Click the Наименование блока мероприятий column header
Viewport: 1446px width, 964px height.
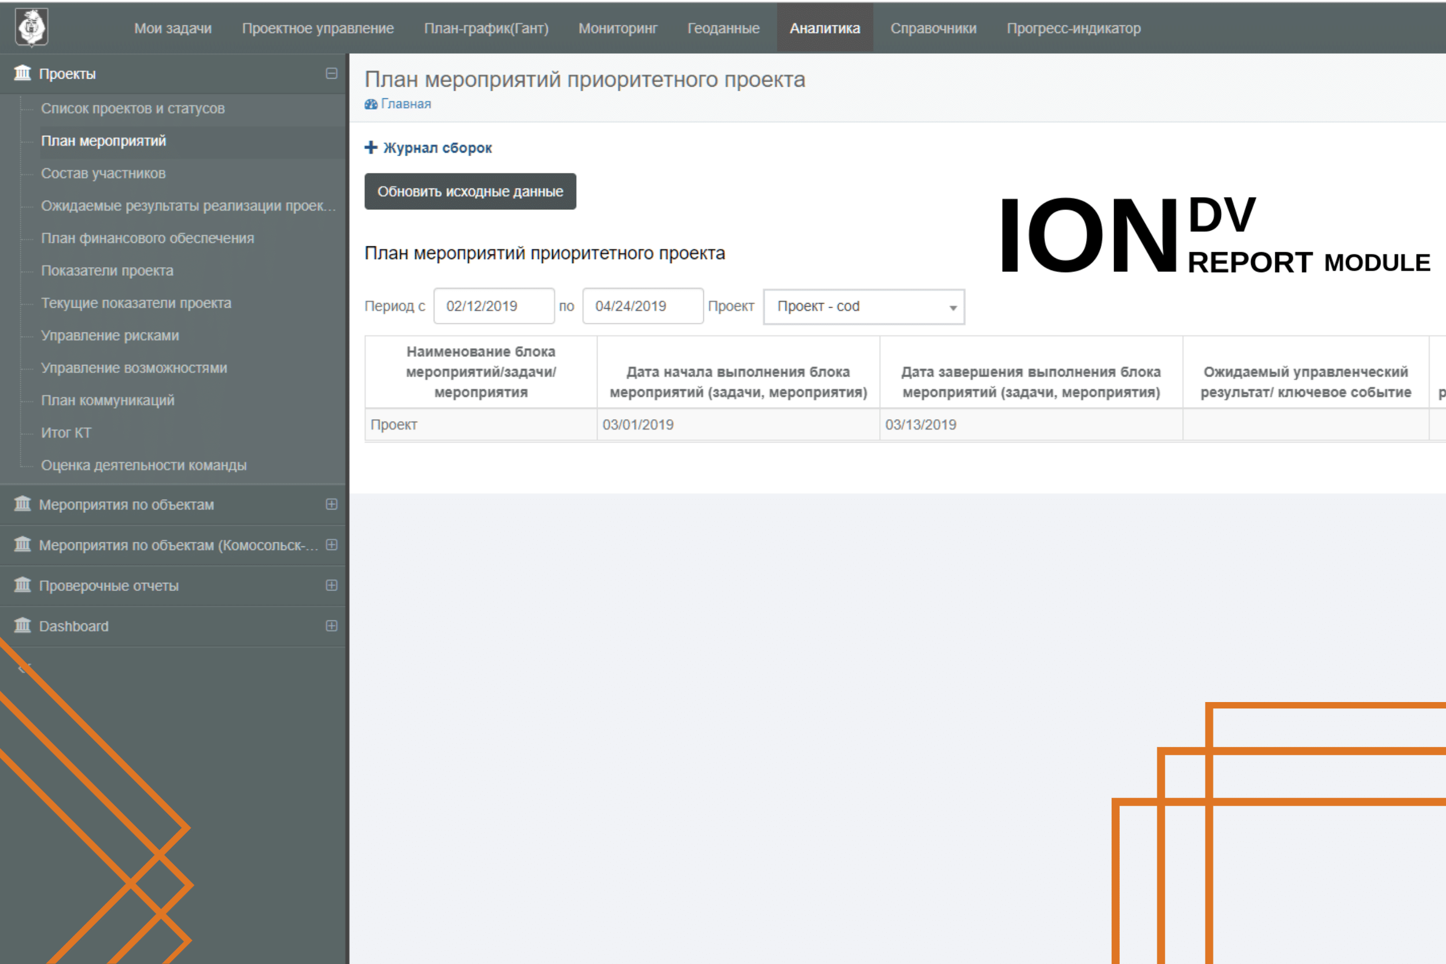pyautogui.click(x=481, y=372)
